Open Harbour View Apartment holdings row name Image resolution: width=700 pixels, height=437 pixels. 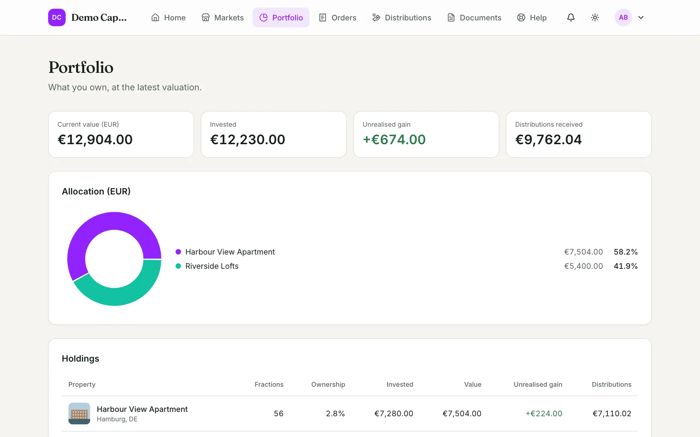pos(142,409)
